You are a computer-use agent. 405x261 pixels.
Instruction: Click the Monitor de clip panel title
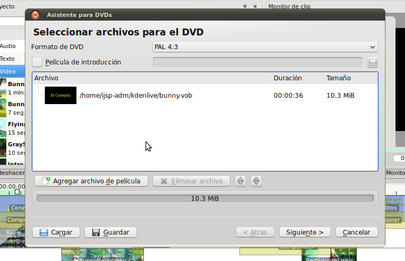[x=290, y=6]
